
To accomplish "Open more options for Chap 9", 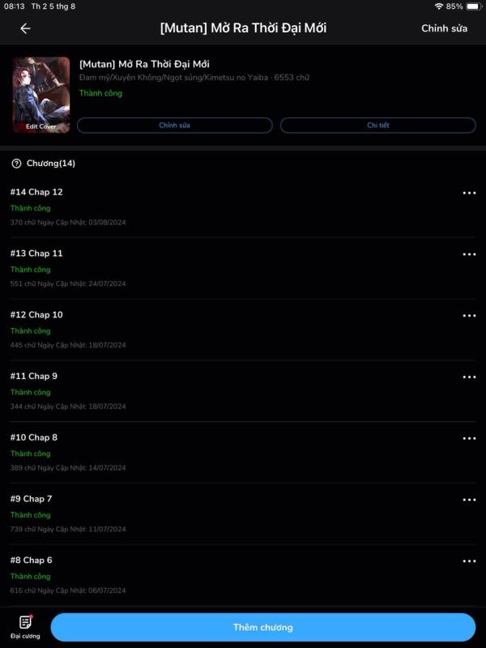I will point(469,377).
